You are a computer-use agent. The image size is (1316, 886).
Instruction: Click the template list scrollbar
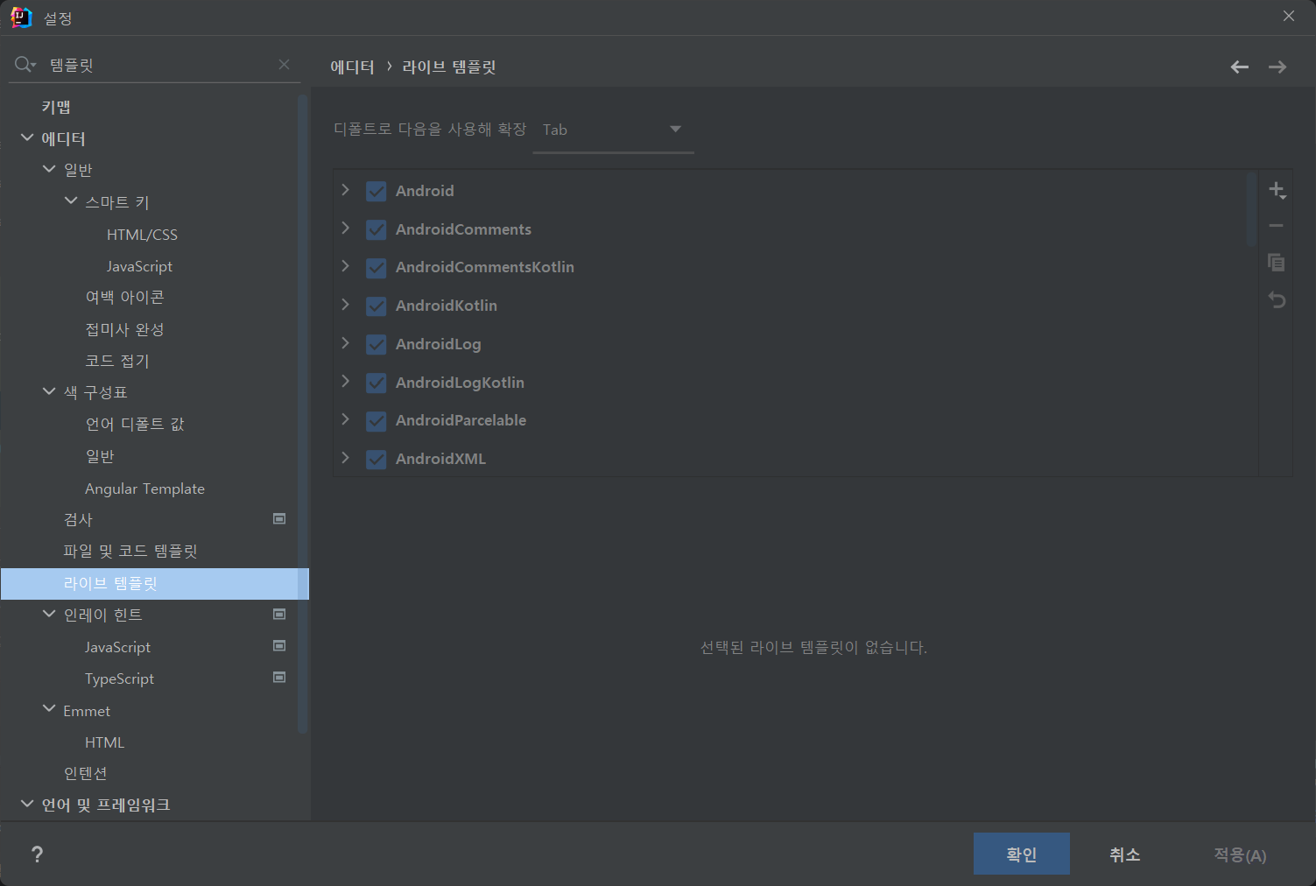(1251, 210)
